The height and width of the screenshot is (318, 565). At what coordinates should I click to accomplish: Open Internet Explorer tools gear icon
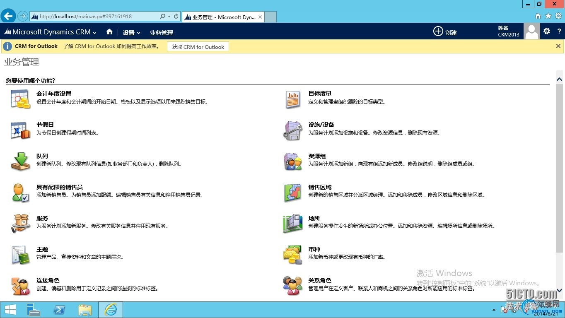tap(558, 16)
